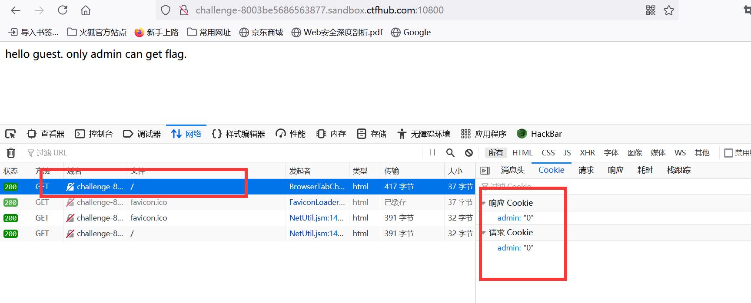The image size is (751, 303).
Task: Open the 内存 memory tab
Action: click(x=331, y=134)
